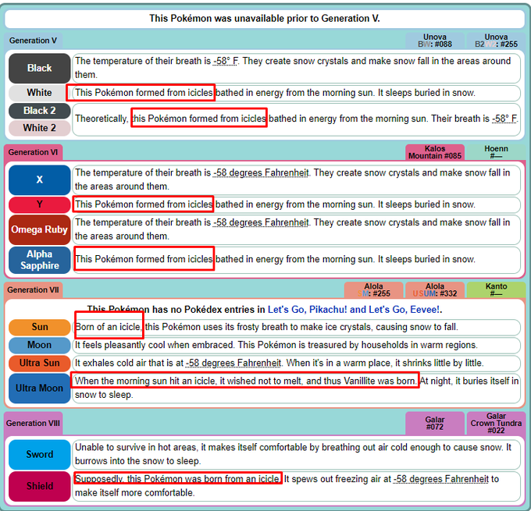This screenshot has width=531, height=511.
Task: Click "-58° F" in the Black entry
Action: 226,61
